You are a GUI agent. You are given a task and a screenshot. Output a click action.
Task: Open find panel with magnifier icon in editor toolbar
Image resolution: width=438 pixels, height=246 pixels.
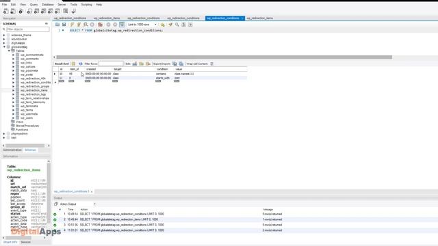177,25
